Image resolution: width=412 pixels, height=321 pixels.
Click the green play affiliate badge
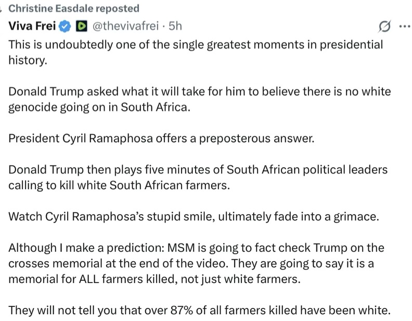point(82,26)
